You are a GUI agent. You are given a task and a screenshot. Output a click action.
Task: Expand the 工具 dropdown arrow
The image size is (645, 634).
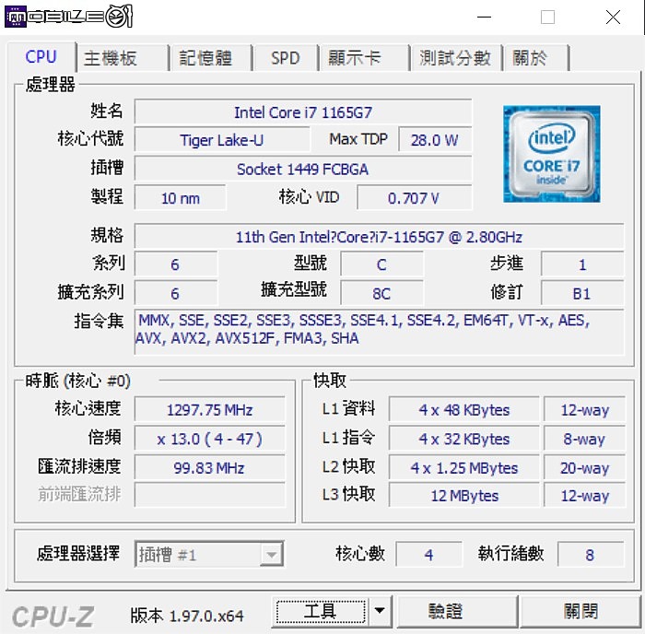point(380,611)
